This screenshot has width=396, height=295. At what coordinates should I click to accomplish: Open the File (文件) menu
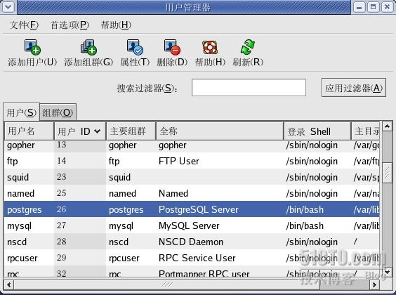click(x=25, y=25)
